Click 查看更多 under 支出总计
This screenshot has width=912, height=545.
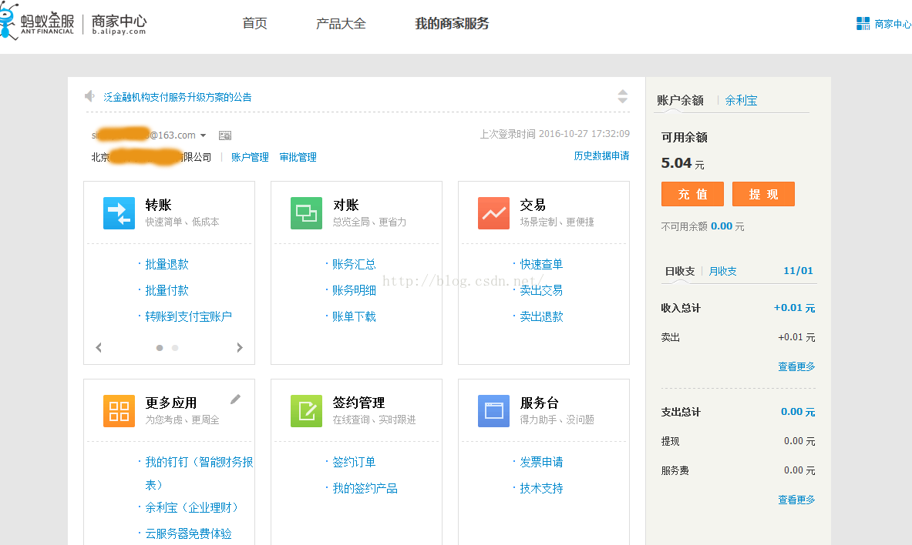coord(797,499)
